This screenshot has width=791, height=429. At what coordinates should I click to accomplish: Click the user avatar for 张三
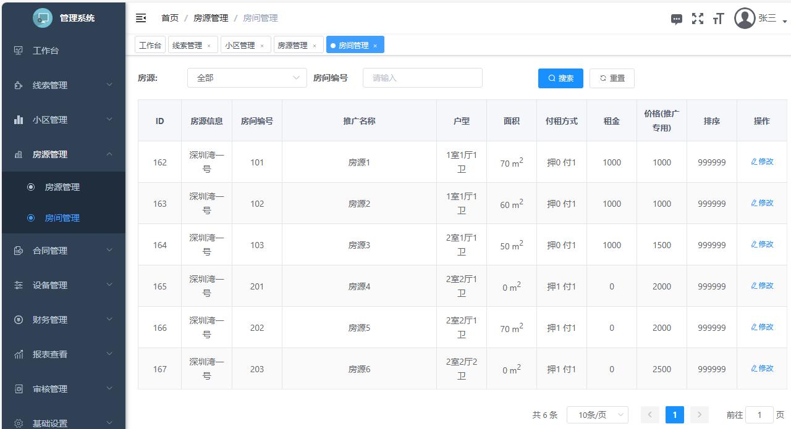745,19
